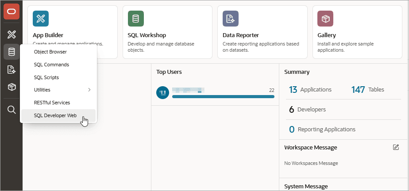Click the System Message heading
409x191 pixels.
pos(306,186)
